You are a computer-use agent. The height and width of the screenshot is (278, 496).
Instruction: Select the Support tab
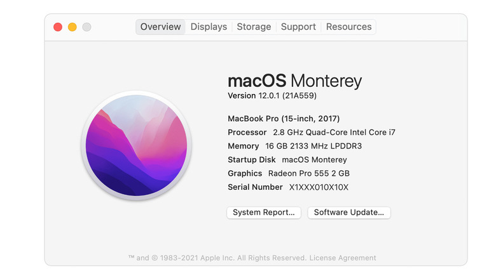point(298,27)
